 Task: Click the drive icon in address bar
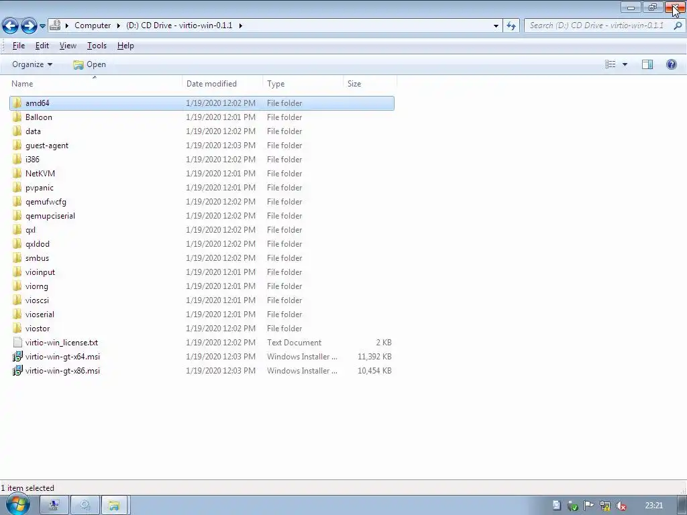click(x=55, y=25)
